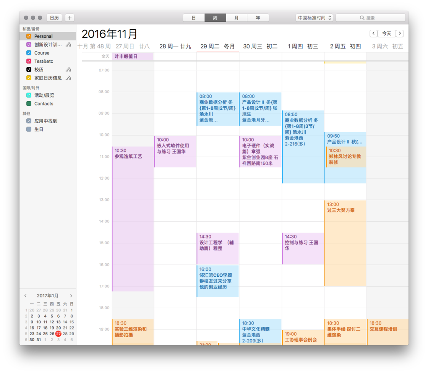The width and height of the screenshot is (428, 373).
Task: Click the plus button to add event
Action: click(x=70, y=18)
